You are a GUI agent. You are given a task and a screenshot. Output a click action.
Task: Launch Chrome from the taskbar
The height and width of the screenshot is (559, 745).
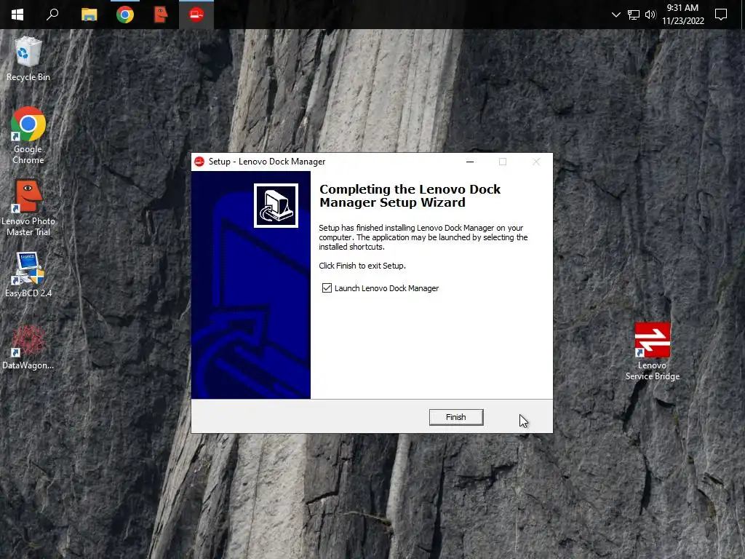click(x=125, y=15)
